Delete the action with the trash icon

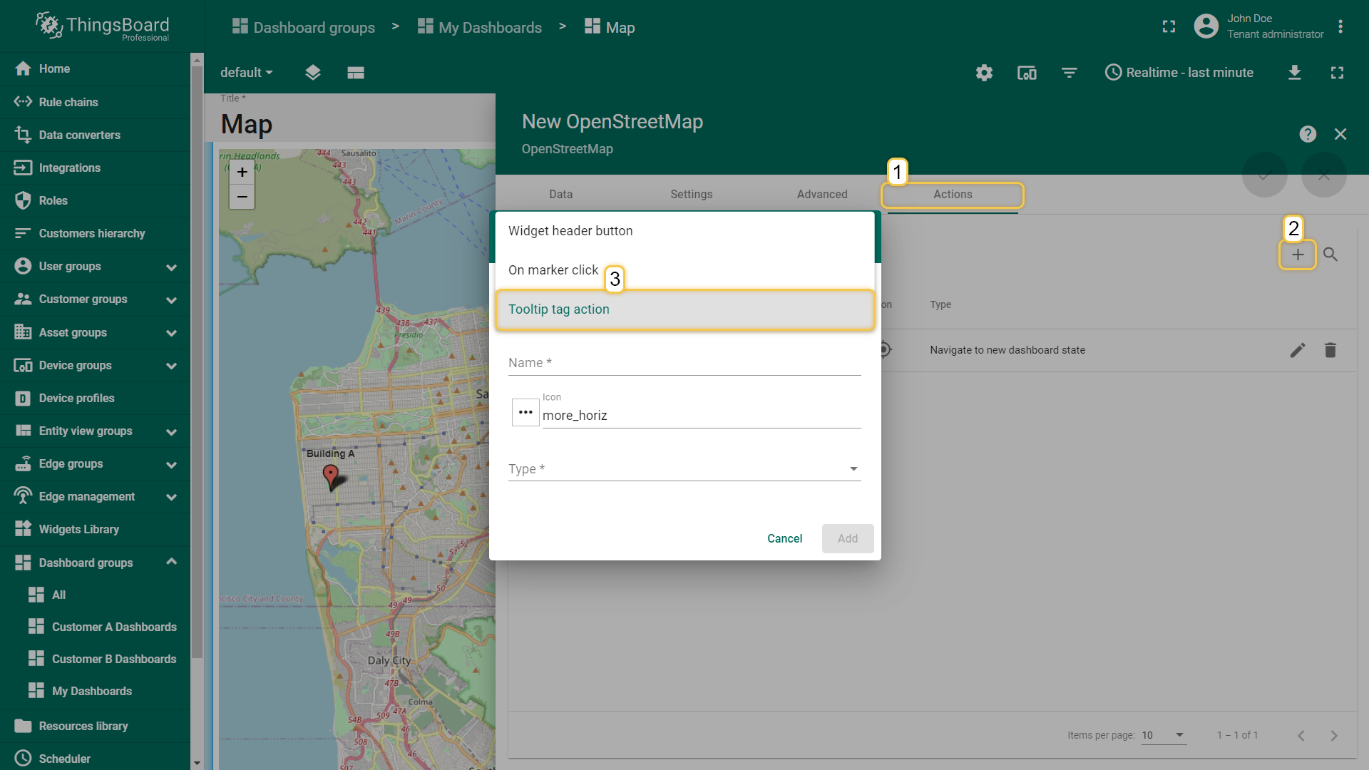[x=1330, y=350]
